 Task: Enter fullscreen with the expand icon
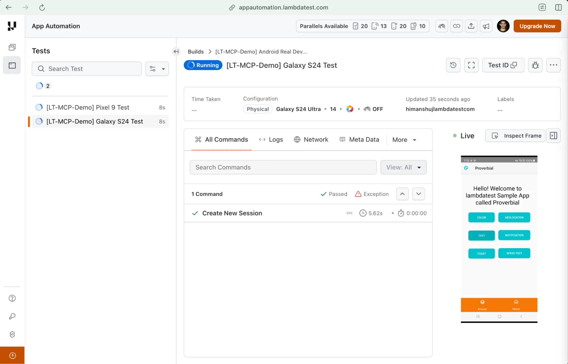click(471, 65)
